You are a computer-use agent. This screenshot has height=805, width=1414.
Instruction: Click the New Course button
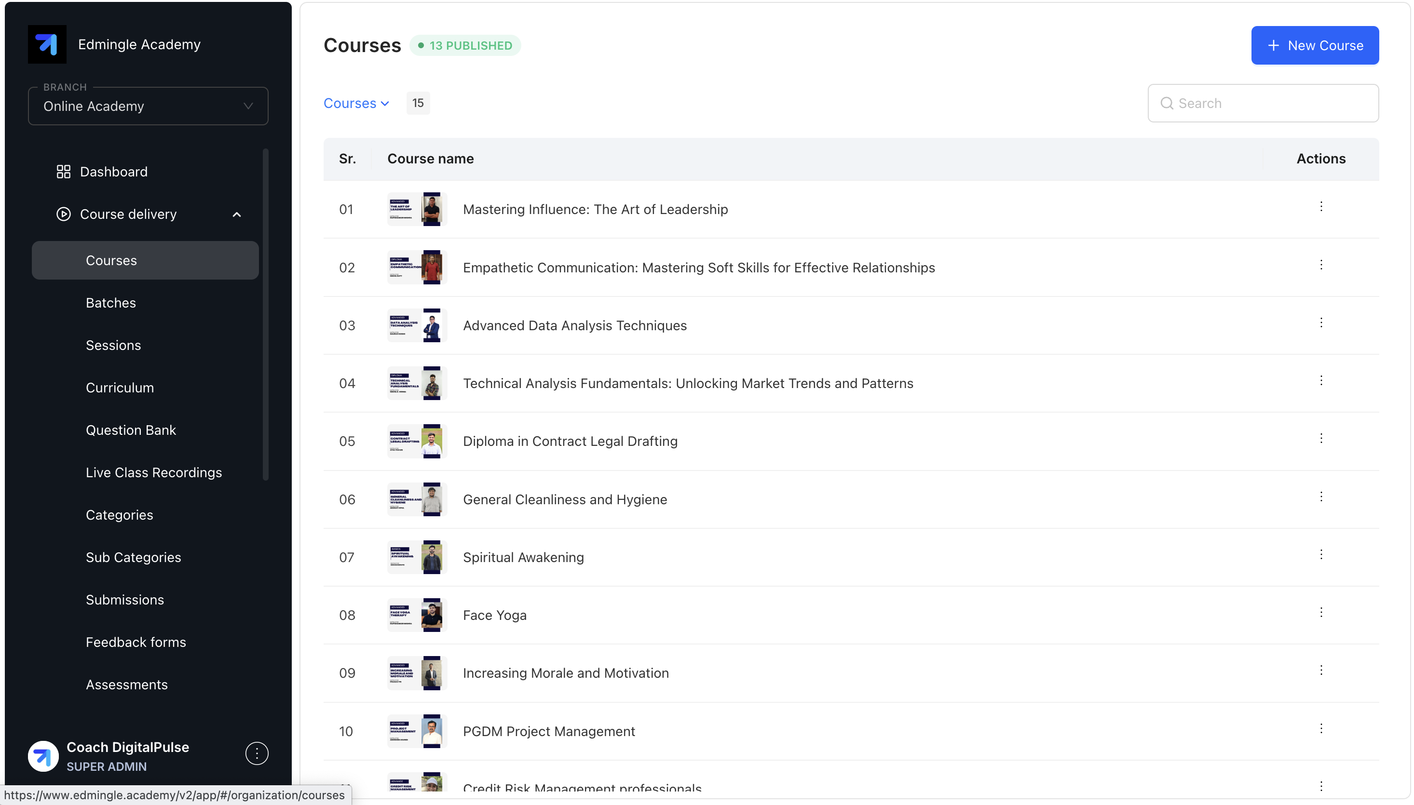[1315, 45]
